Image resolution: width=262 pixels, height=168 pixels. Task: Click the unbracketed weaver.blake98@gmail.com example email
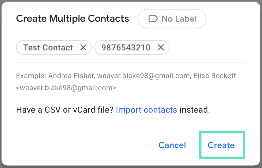pyautogui.click(x=143, y=76)
